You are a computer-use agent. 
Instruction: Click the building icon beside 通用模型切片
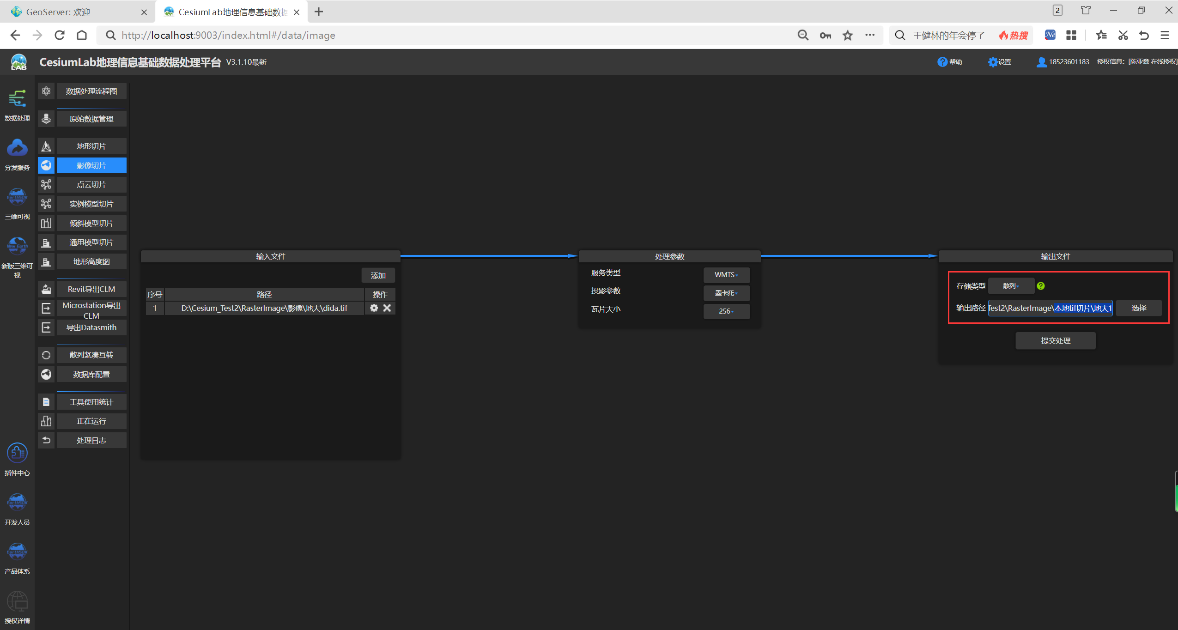point(46,242)
